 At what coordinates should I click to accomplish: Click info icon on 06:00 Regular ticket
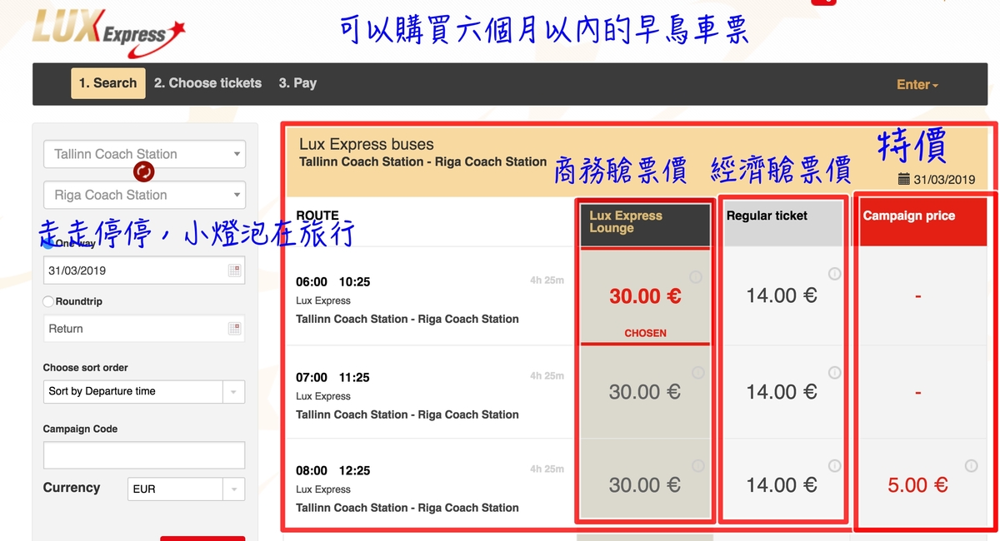(834, 274)
